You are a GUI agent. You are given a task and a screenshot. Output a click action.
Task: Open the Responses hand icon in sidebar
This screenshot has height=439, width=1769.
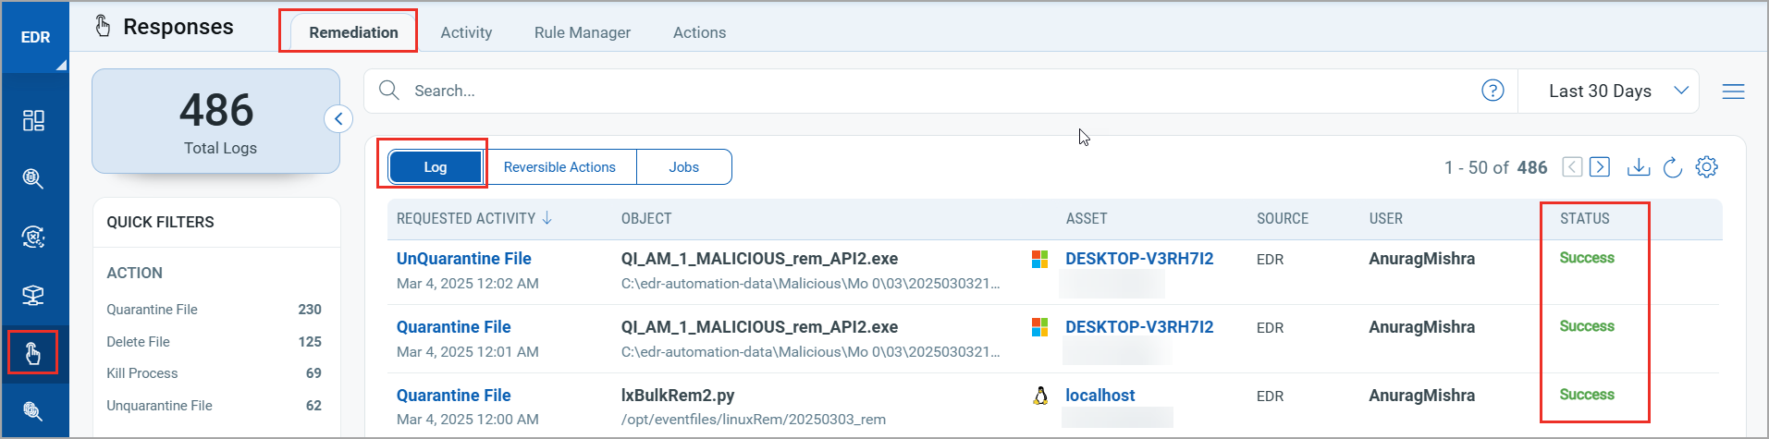[33, 353]
